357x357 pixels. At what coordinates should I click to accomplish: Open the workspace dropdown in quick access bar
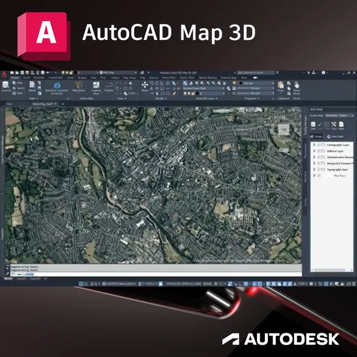pos(118,73)
